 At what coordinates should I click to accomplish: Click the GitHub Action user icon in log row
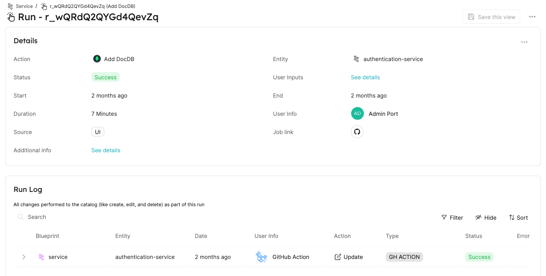coord(261,257)
